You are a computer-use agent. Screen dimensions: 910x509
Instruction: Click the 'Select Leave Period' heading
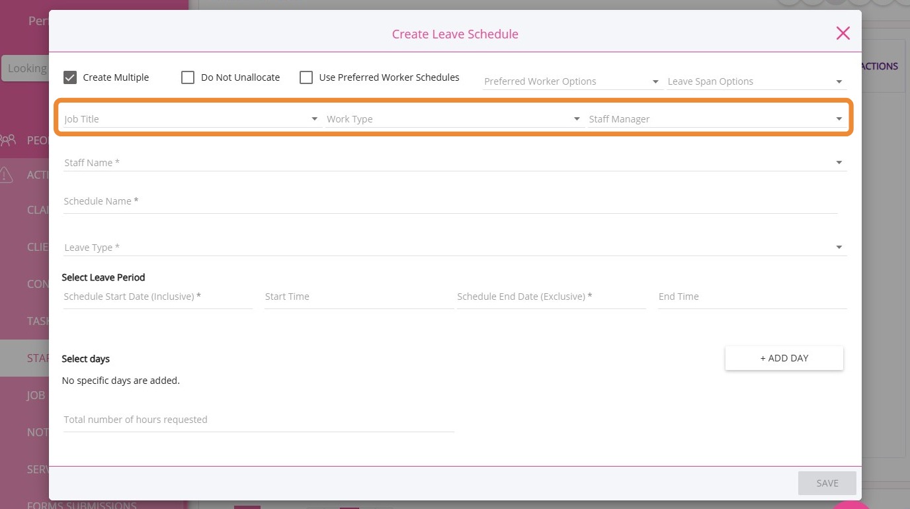tap(103, 277)
